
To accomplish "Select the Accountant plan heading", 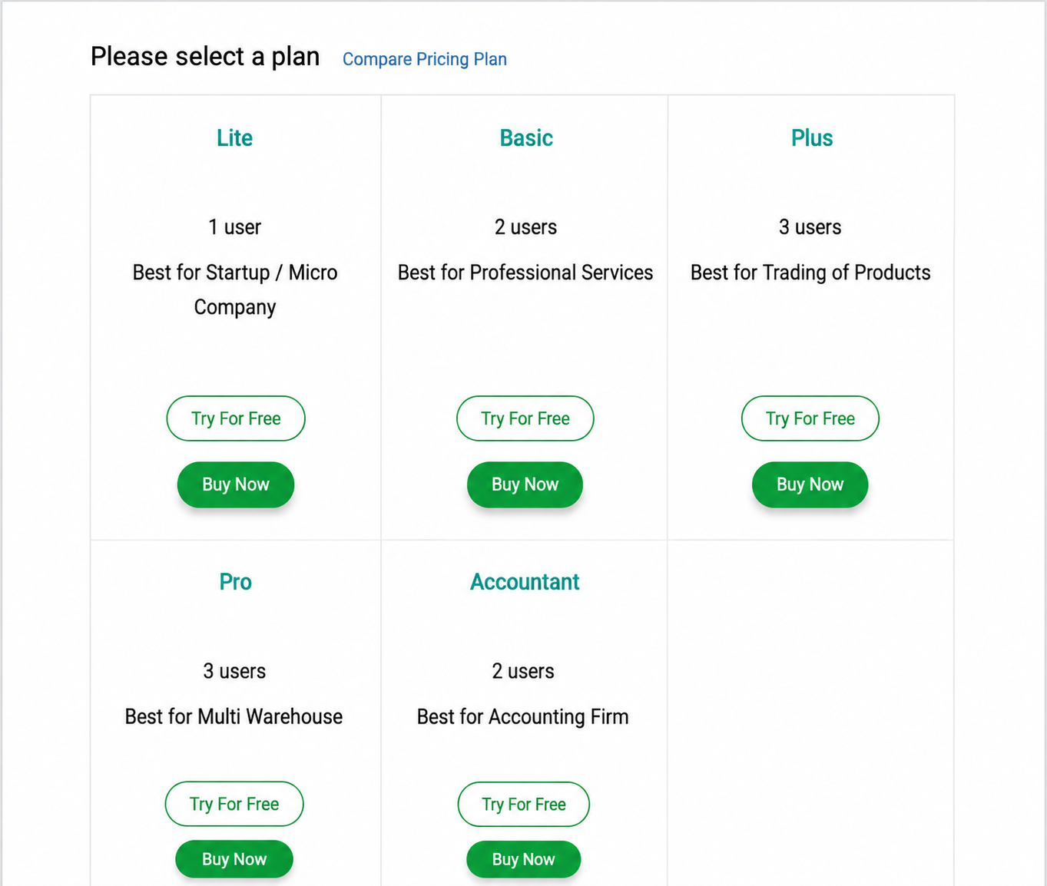I will pyautogui.click(x=525, y=582).
